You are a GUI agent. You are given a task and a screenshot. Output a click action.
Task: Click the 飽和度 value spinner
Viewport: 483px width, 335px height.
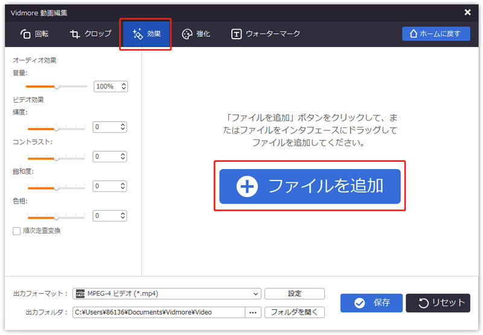pyautogui.click(x=110, y=186)
